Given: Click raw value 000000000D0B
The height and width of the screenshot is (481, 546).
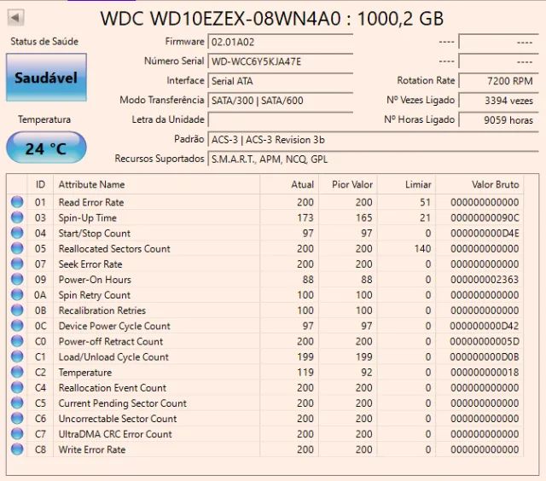Looking at the screenshot, I should coord(485,356).
